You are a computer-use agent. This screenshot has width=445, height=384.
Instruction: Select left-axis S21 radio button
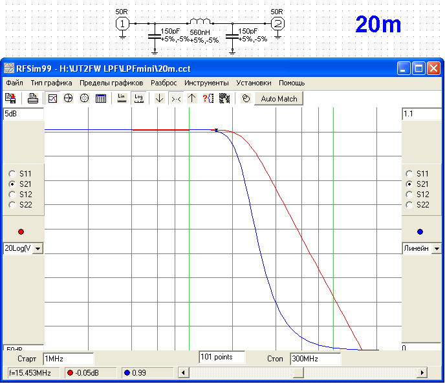click(12, 184)
